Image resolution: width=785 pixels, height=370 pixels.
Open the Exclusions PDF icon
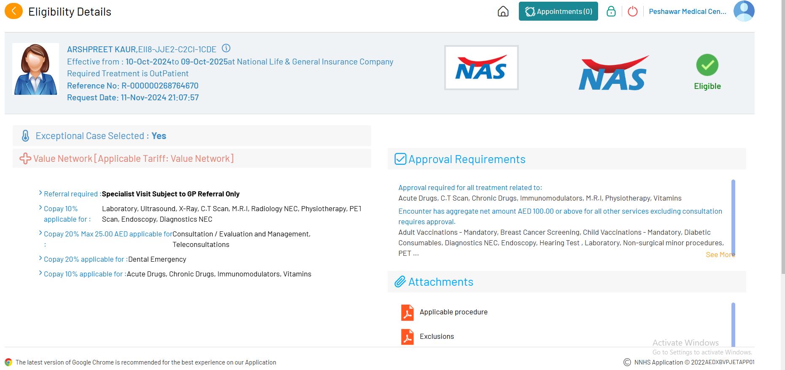pos(407,337)
